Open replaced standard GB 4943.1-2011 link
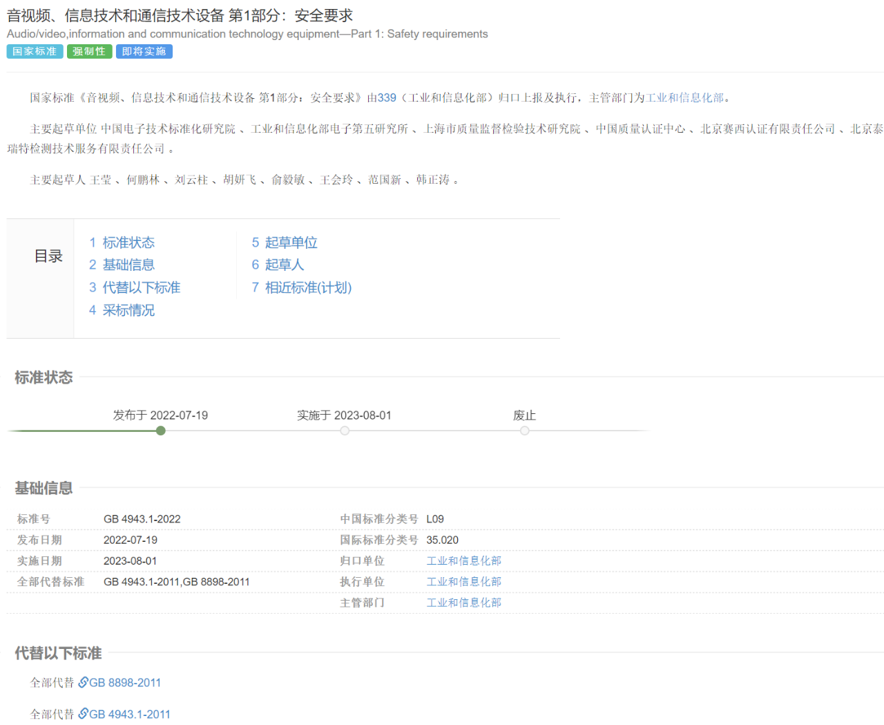The width and height of the screenshot is (884, 725). pos(130,714)
